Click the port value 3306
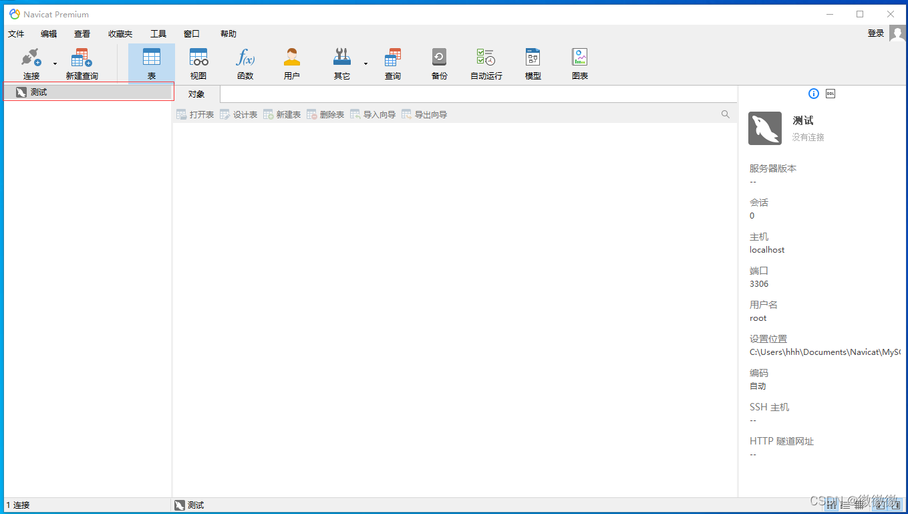The image size is (908, 514). 759,284
